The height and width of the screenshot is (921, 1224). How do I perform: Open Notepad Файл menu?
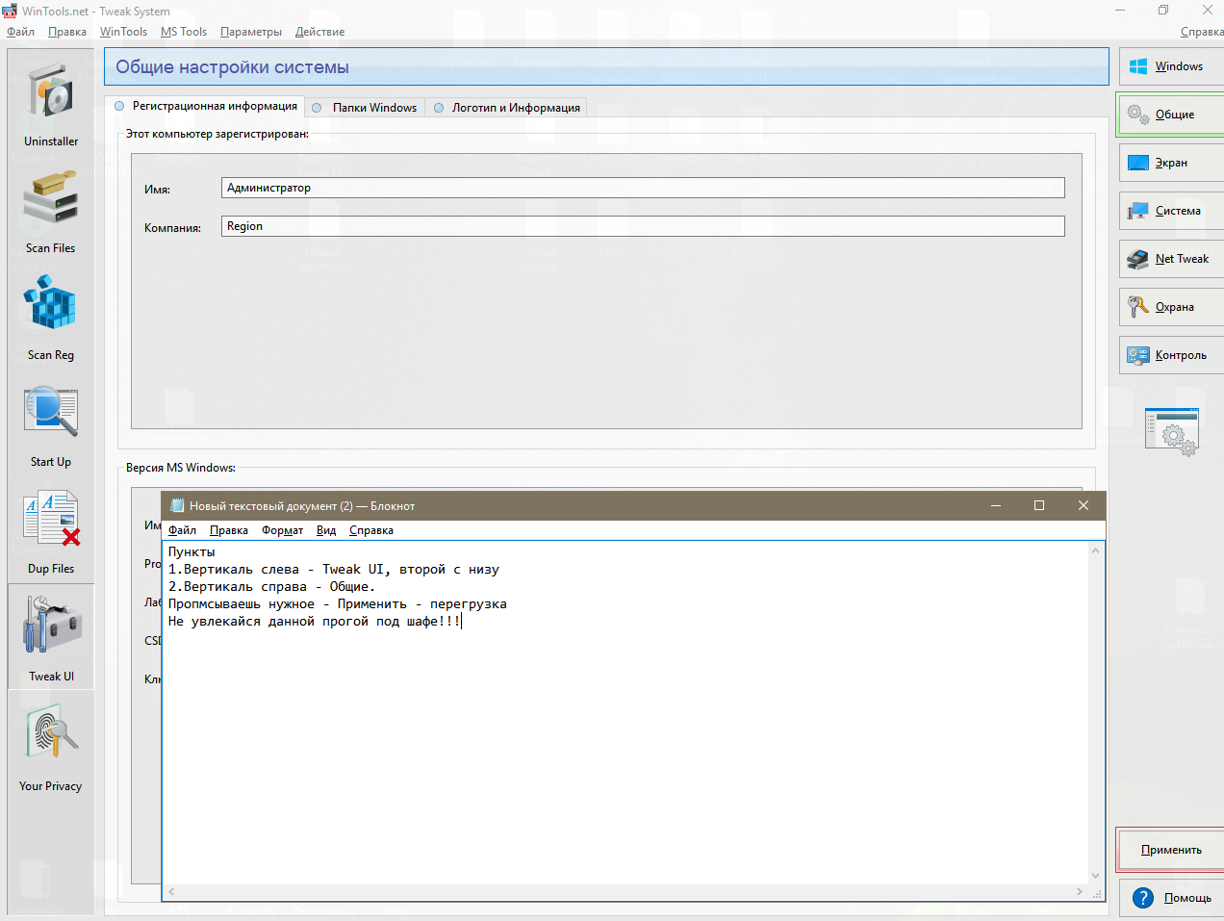point(182,530)
